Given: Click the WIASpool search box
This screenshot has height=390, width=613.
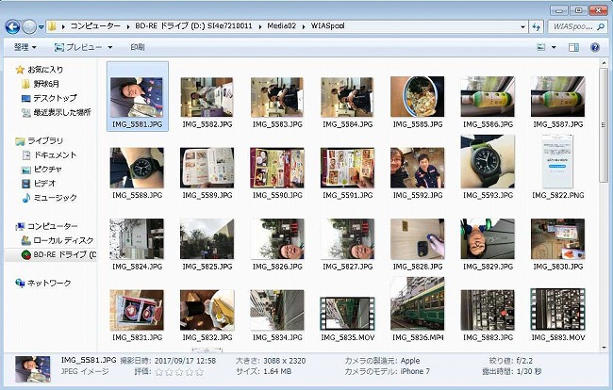Looking at the screenshot, I should (x=576, y=26).
